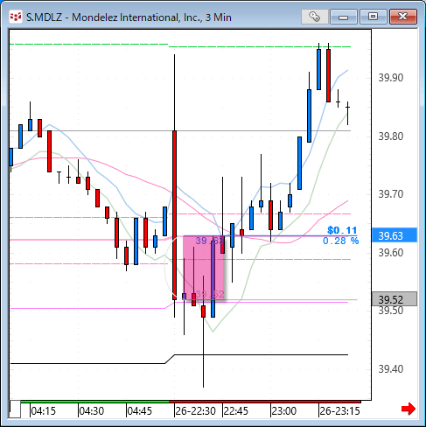Minimize the S.MDLZ chart window

(x=344, y=17)
